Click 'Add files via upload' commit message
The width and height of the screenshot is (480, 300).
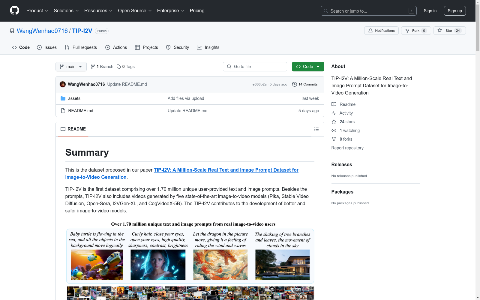tap(186, 98)
